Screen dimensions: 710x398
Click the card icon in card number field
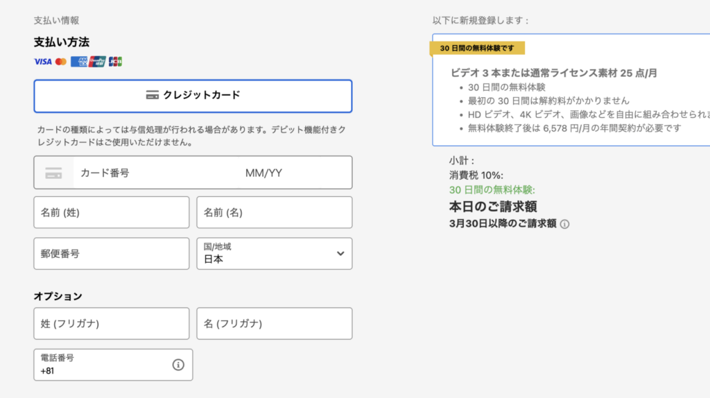click(x=53, y=173)
